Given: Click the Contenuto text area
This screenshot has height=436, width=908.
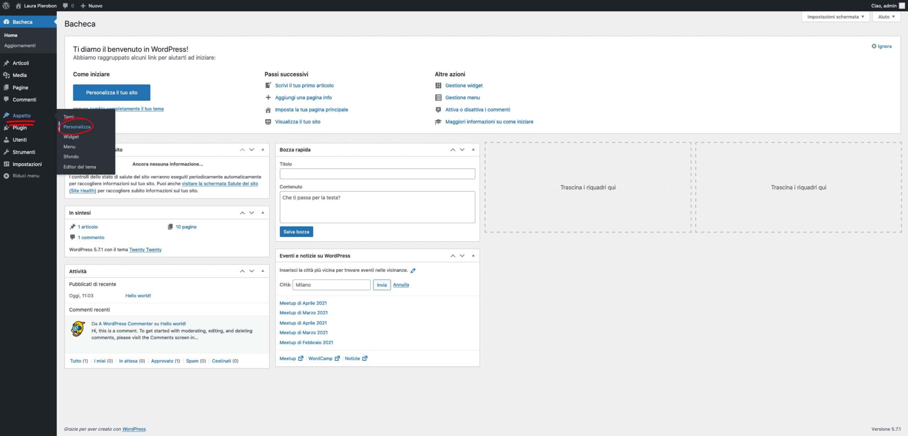Looking at the screenshot, I should click(x=377, y=207).
